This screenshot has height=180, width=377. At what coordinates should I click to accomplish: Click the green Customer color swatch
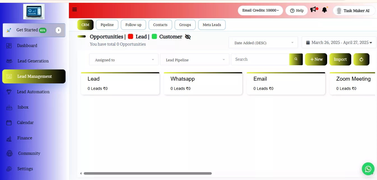[154, 36]
